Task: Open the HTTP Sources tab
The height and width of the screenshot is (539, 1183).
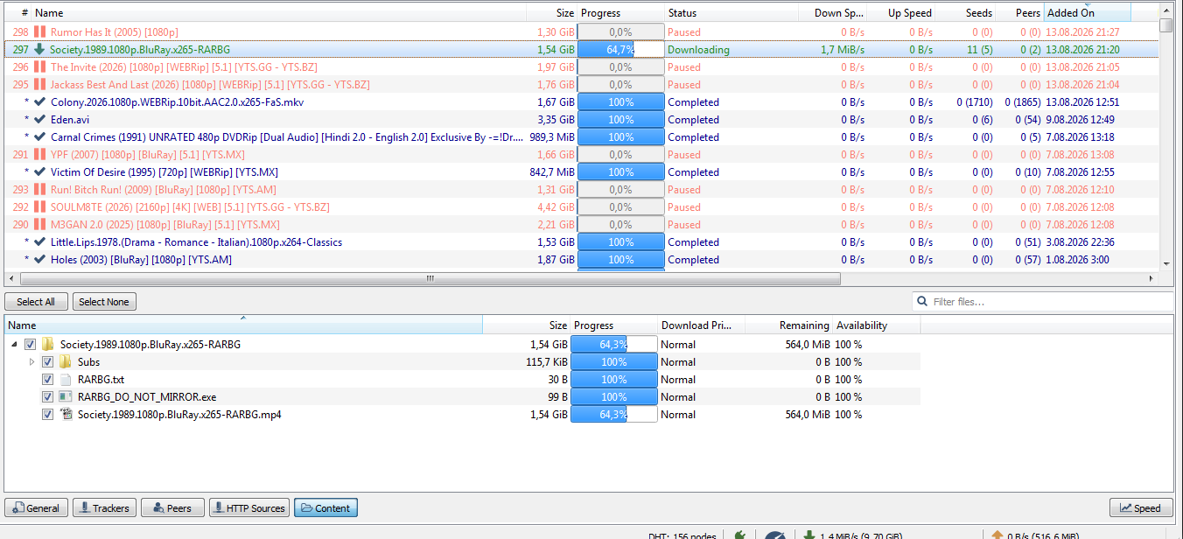Action: (x=249, y=507)
